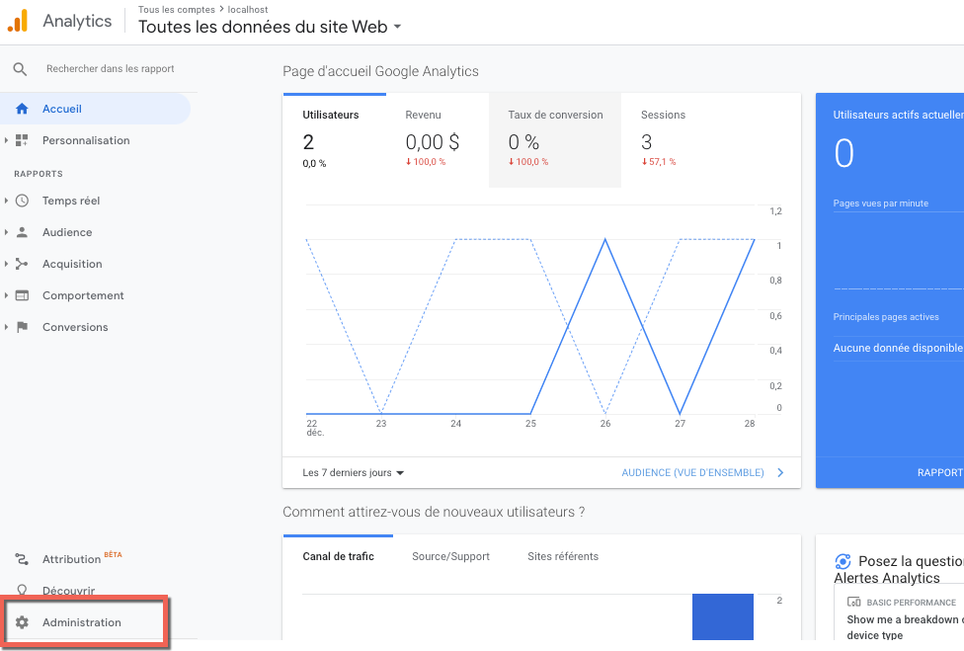Click the Google Analytics logo icon
The height and width of the screenshot is (651, 964).
pos(19,21)
